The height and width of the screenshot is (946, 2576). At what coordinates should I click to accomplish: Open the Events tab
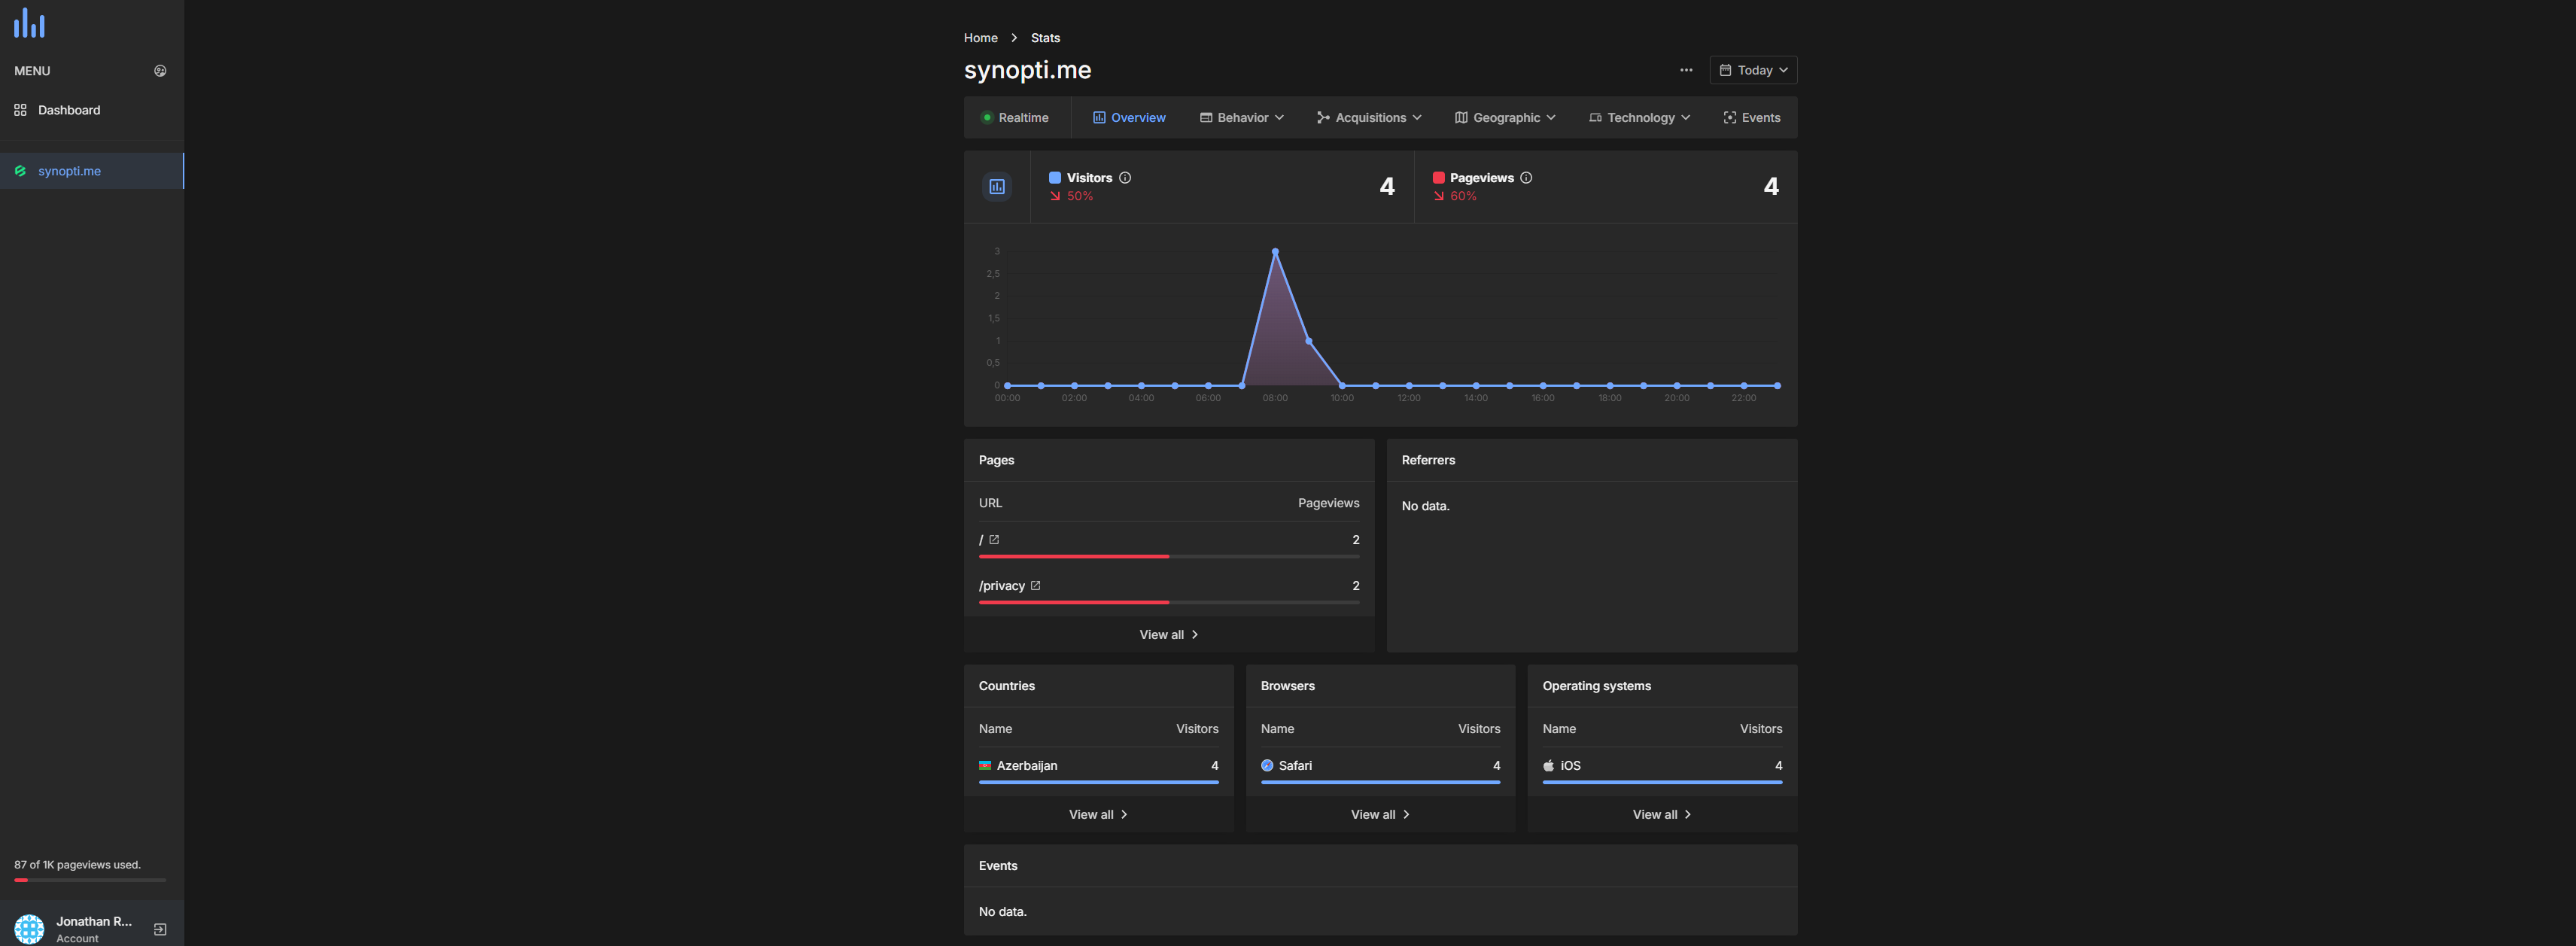tap(1751, 118)
